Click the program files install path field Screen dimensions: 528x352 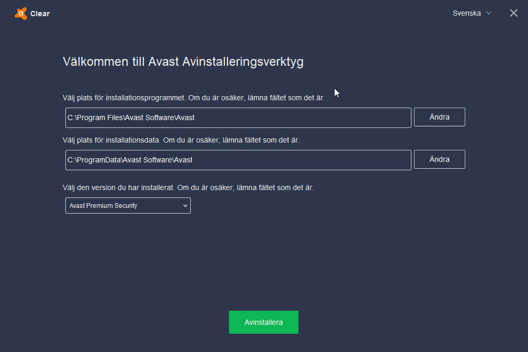238,118
